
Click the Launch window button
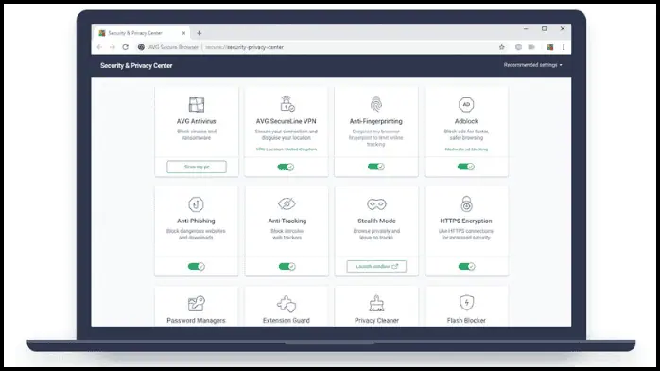pyautogui.click(x=376, y=266)
